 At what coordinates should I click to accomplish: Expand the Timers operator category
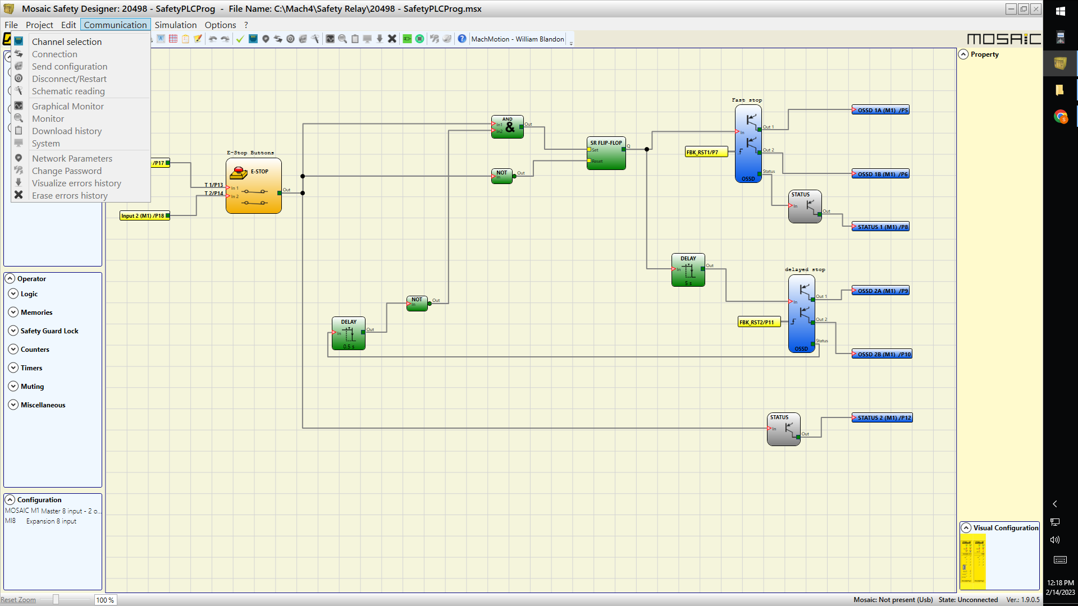13,368
